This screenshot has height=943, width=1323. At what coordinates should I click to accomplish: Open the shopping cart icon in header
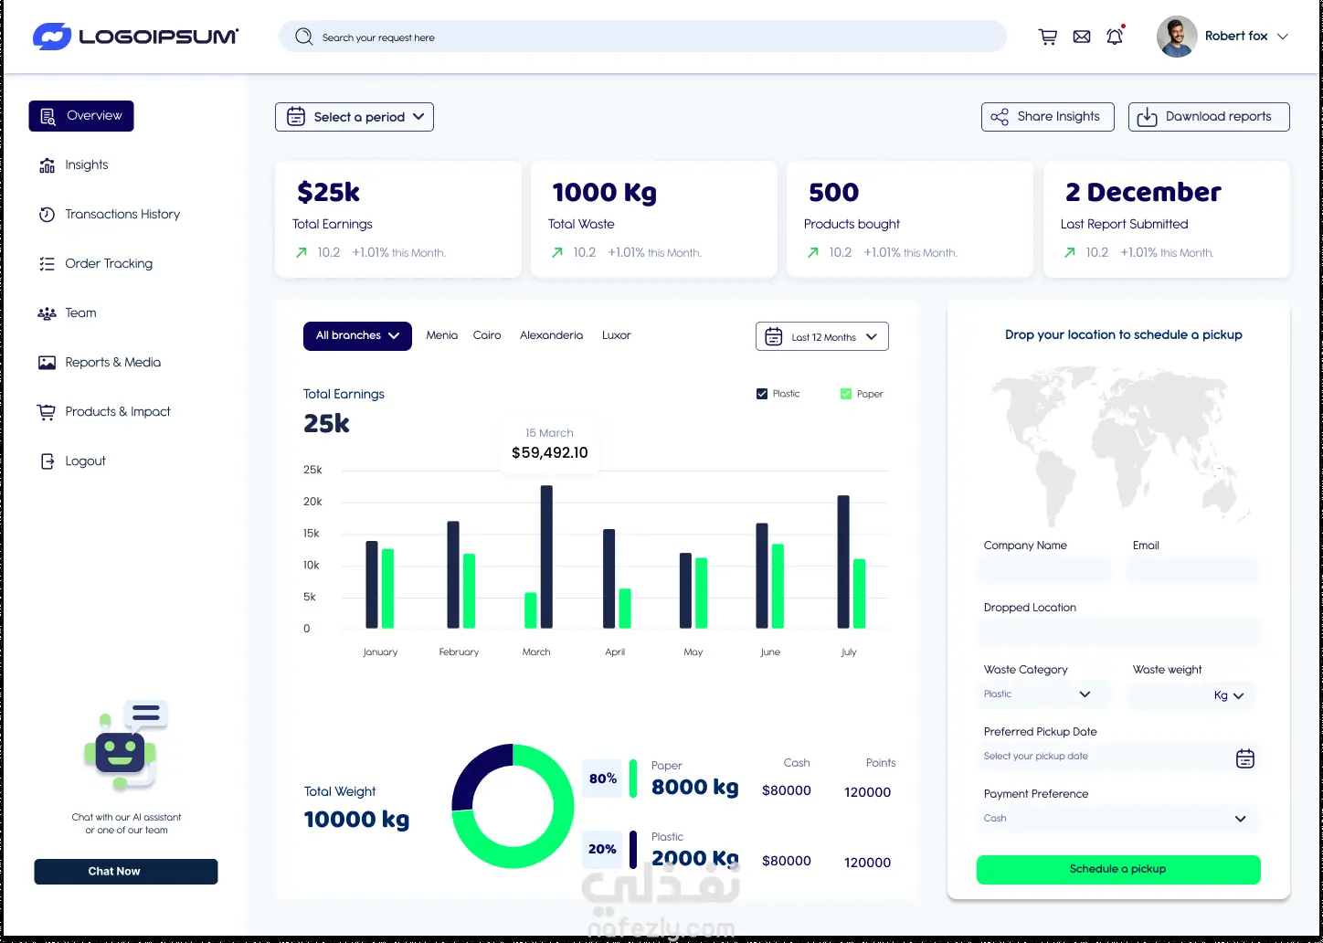pos(1048,37)
